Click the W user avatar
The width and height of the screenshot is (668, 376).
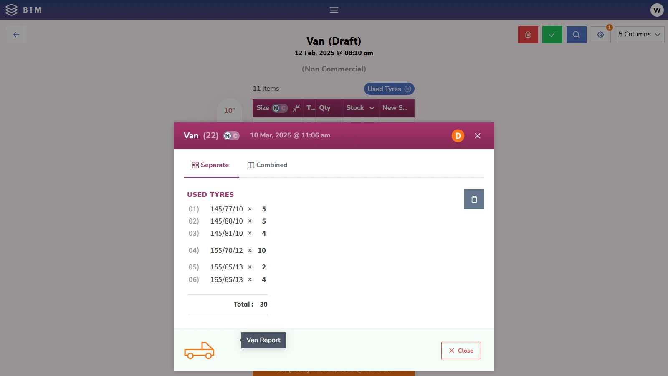coord(657,10)
